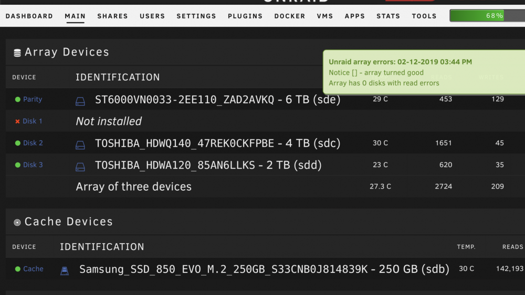Click the Array Devices stack icon

(17, 52)
